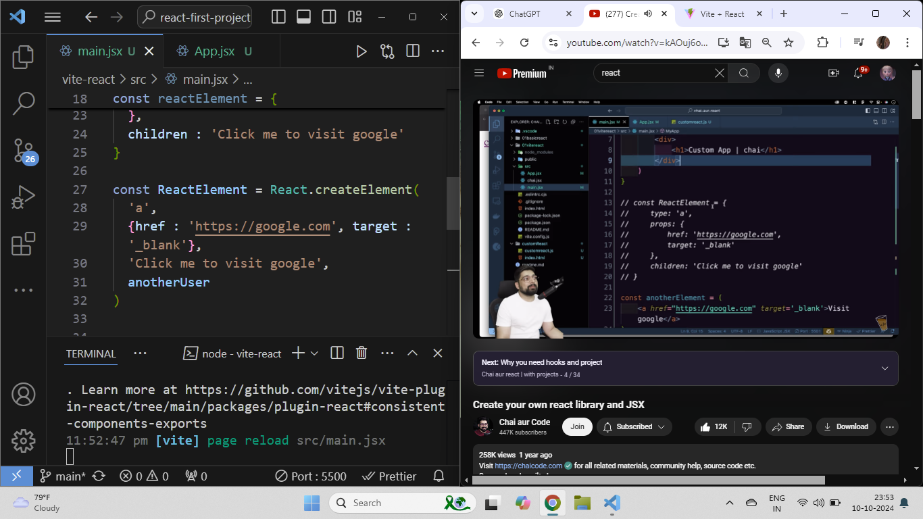Open notifications bell in VS Code status bar

pyautogui.click(x=439, y=476)
